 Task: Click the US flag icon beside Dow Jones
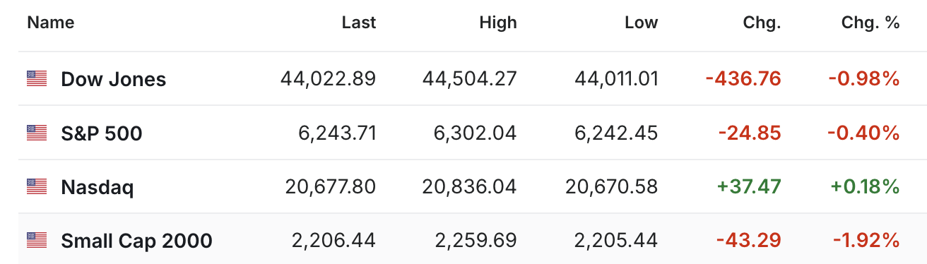pyautogui.click(x=37, y=78)
